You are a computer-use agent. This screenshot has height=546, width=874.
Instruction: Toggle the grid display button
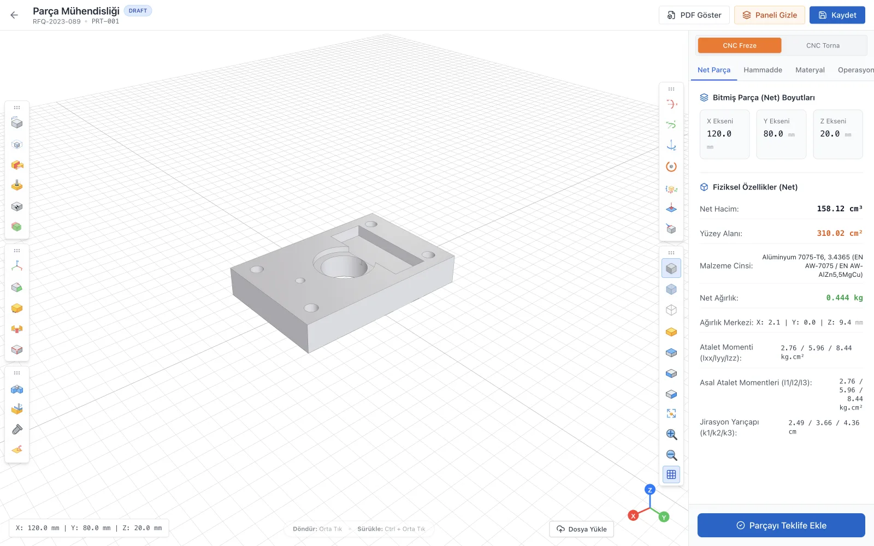coord(671,474)
